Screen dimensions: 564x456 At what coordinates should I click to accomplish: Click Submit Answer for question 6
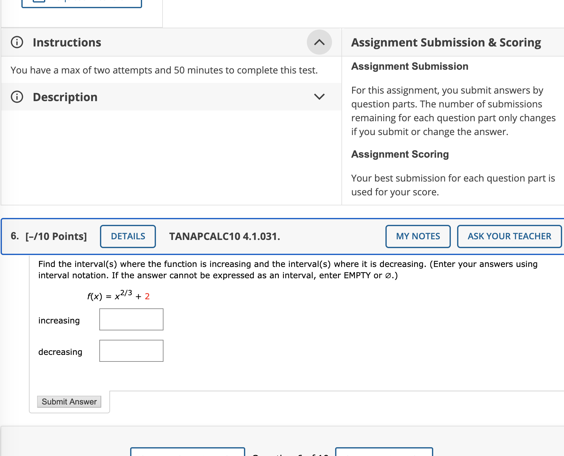[x=69, y=401]
